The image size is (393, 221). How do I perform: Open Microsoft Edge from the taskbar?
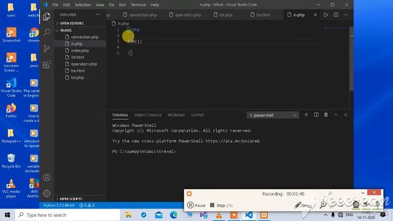174,215
